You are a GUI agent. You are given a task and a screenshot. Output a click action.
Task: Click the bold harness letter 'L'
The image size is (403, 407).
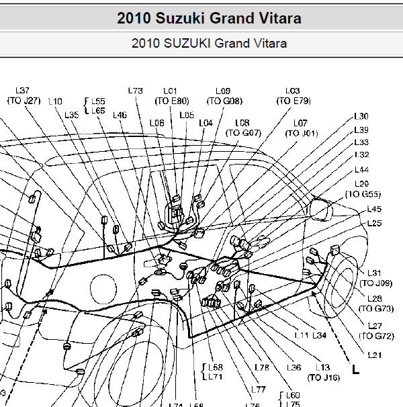(x=355, y=369)
